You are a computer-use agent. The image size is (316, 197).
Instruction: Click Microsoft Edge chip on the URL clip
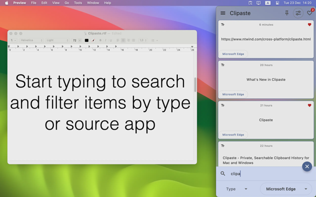[x=233, y=54]
